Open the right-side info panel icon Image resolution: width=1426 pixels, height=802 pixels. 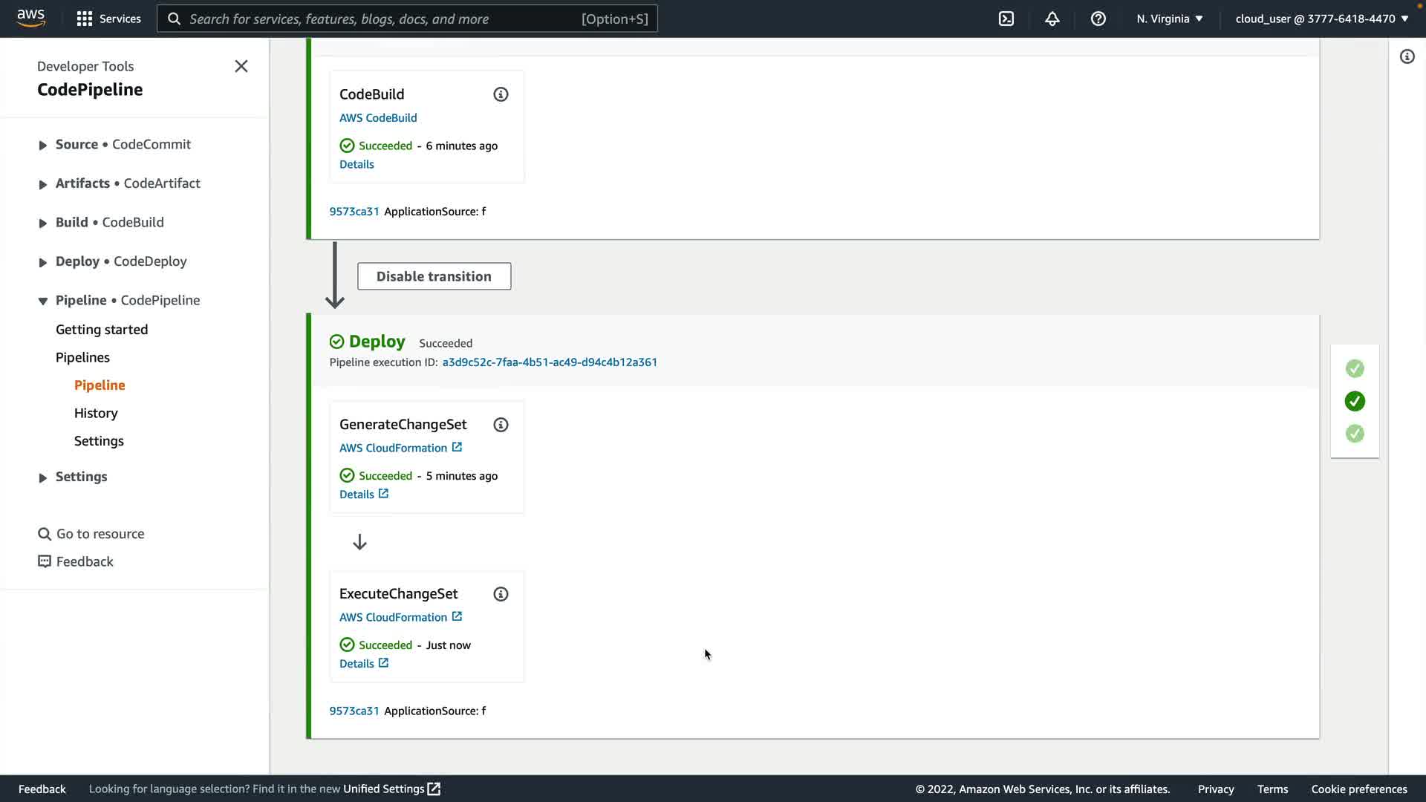(1407, 56)
